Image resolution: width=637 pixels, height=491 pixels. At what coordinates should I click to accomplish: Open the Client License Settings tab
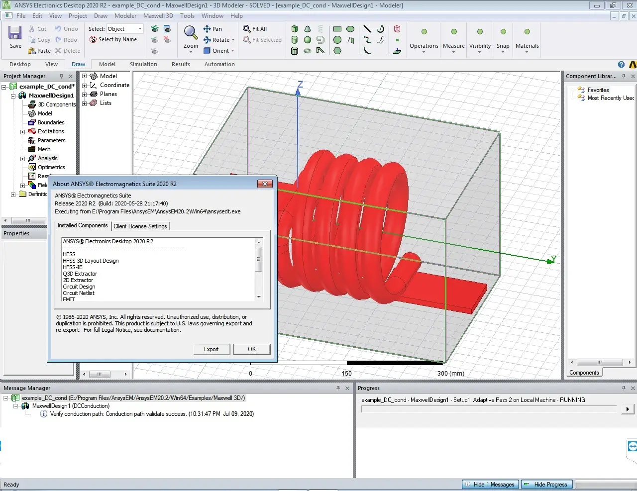pos(140,226)
